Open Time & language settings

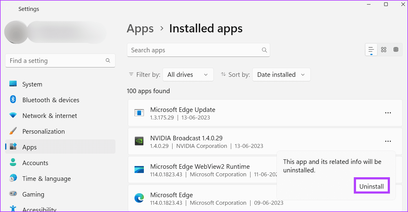click(60, 179)
